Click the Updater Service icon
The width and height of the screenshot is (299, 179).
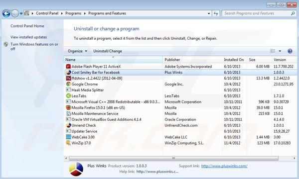(x=68, y=131)
